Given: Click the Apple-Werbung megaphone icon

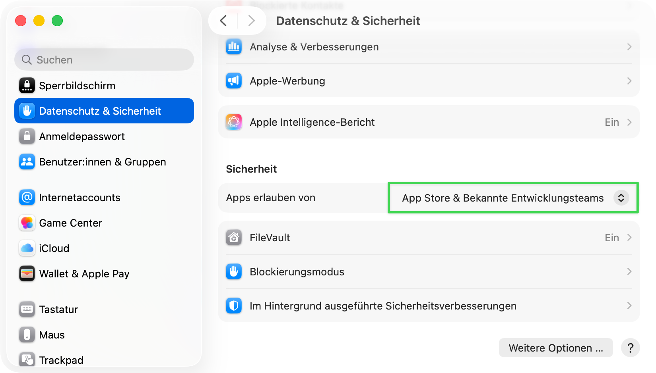Looking at the screenshot, I should coord(234,81).
